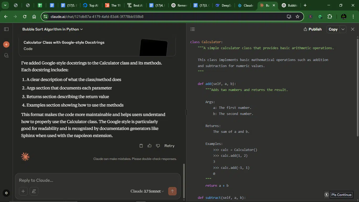Open the writing style selector icon in the reply box
359x202 pixels.
tap(34, 191)
